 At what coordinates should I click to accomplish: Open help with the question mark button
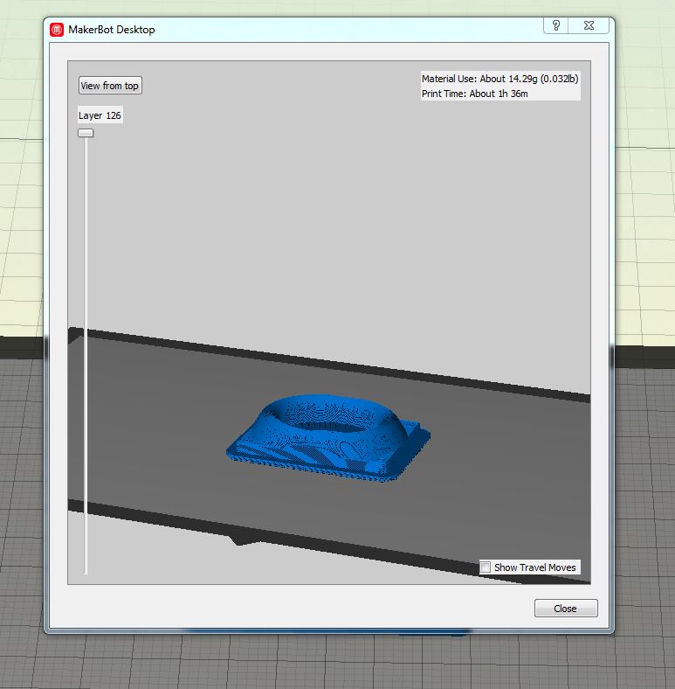coord(556,25)
